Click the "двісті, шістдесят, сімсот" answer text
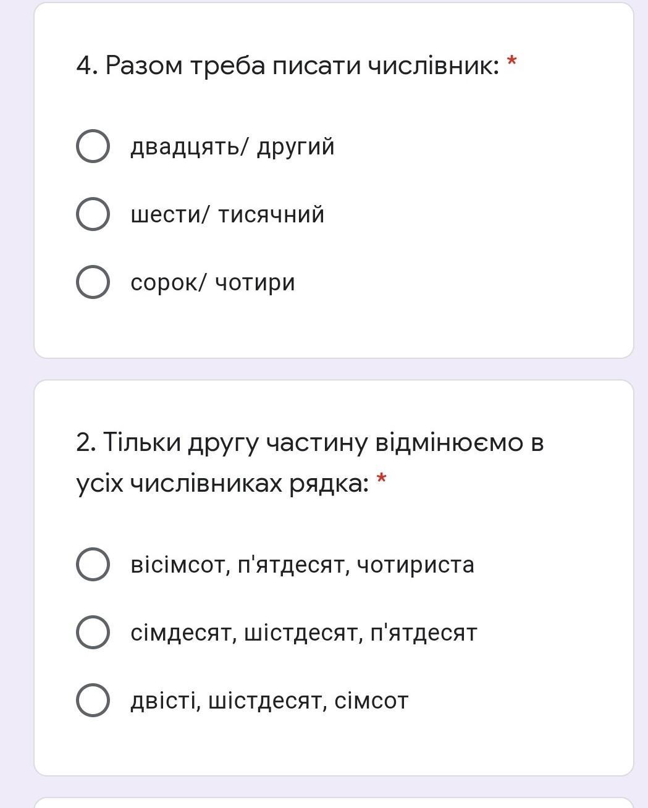The image size is (648, 808). pos(269,701)
